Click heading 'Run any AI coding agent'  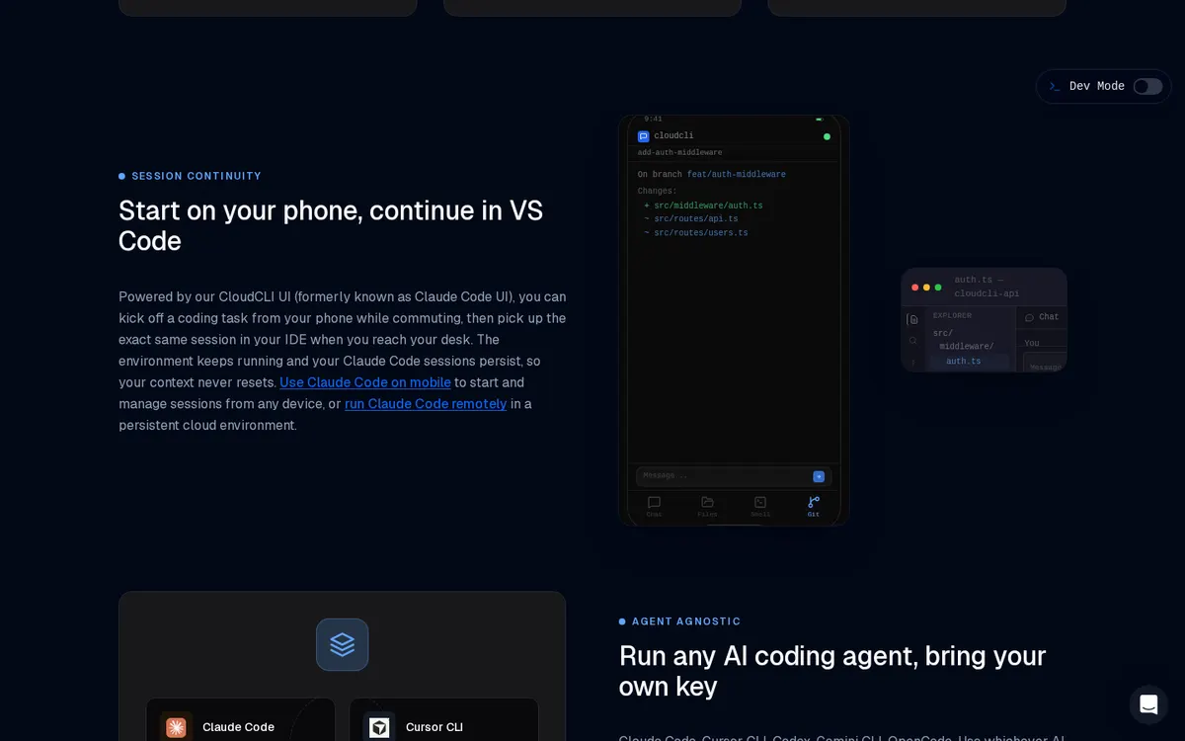click(x=832, y=671)
